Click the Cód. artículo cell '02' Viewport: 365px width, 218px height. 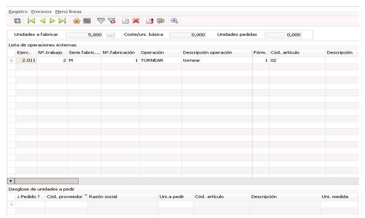(297, 60)
